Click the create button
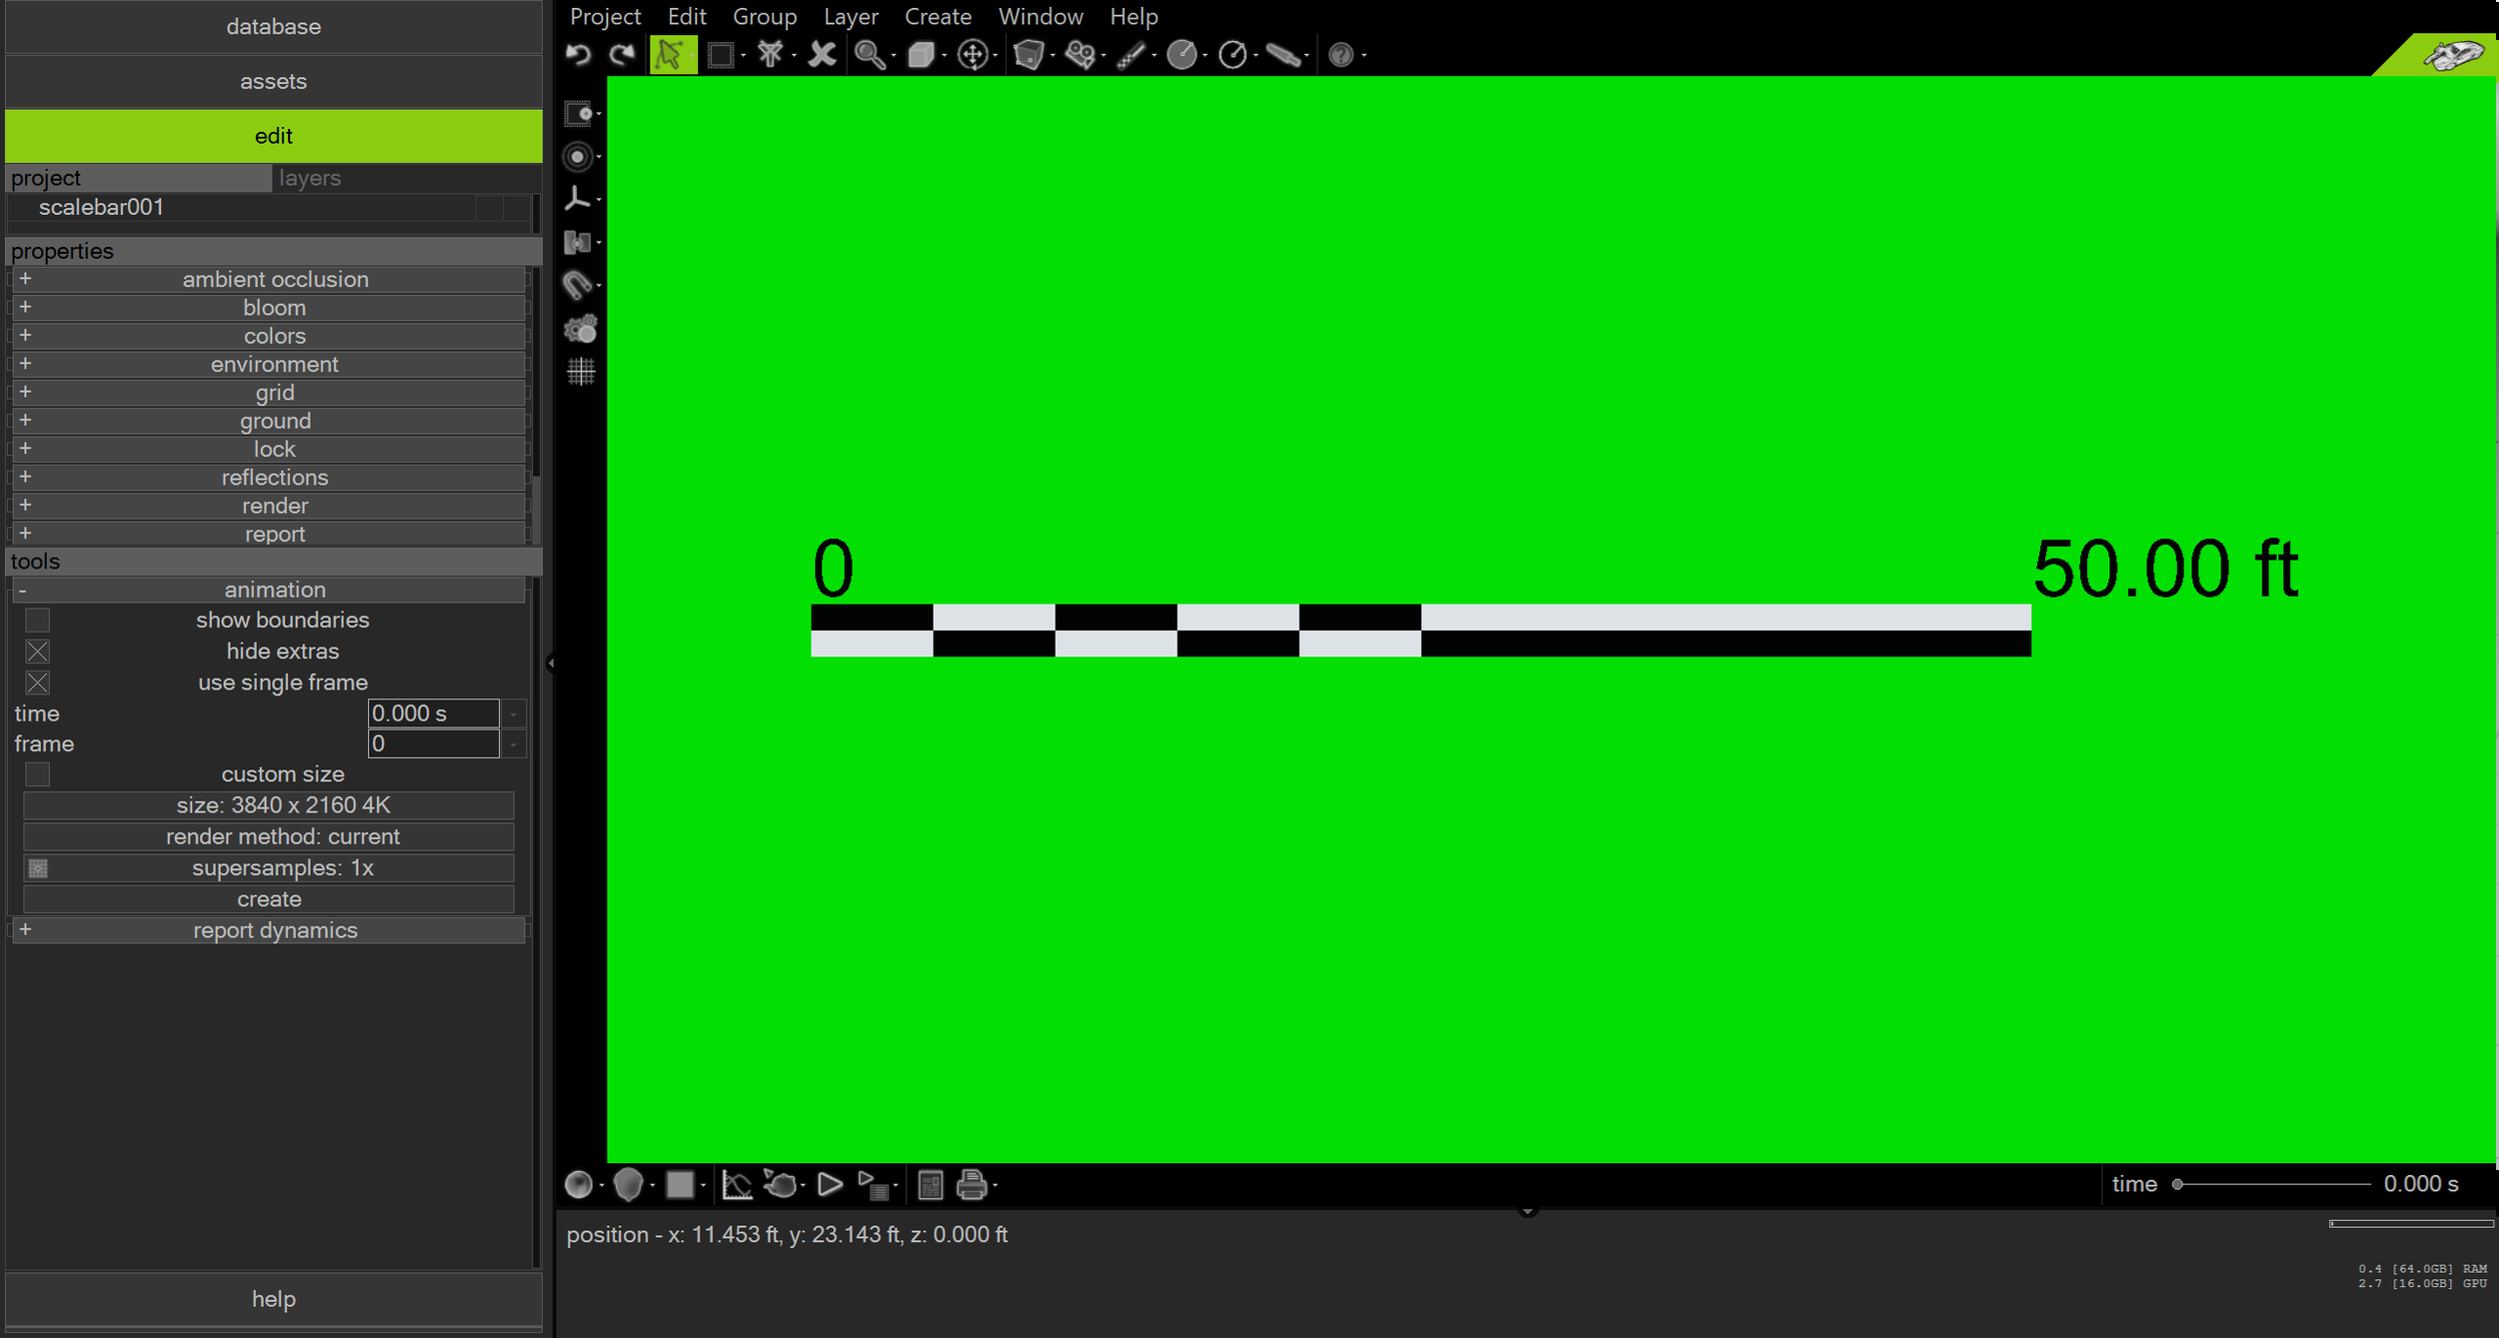 [269, 899]
